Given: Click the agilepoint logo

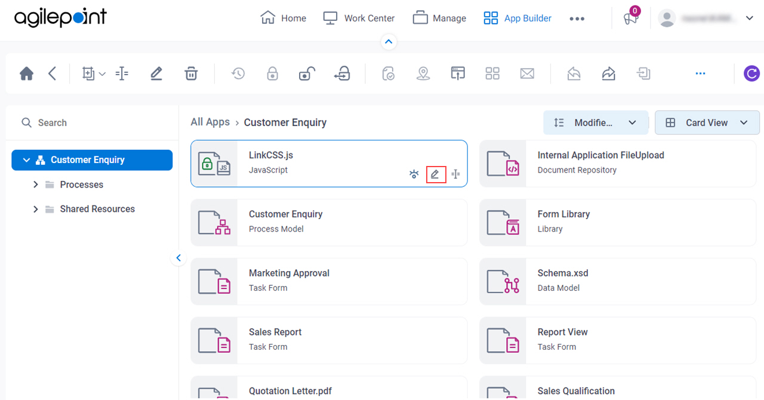Looking at the screenshot, I should coord(60,18).
